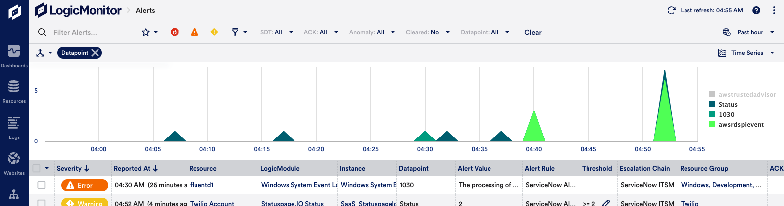Screen dimensions: 784x206
Task: Sort by the Severity column header
Action: (73, 168)
